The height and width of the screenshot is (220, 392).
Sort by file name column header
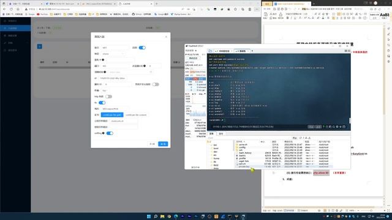click(x=241, y=141)
